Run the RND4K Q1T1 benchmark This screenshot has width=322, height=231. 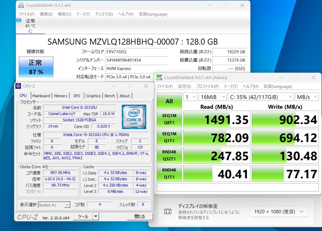click(169, 173)
